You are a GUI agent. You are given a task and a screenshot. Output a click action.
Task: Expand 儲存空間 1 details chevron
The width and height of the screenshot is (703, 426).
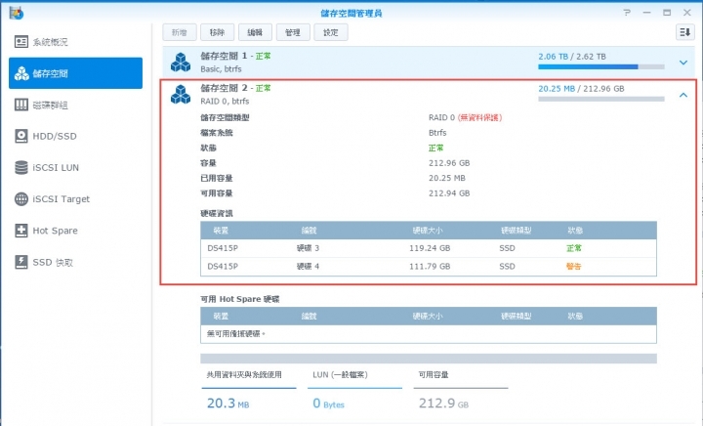point(683,63)
